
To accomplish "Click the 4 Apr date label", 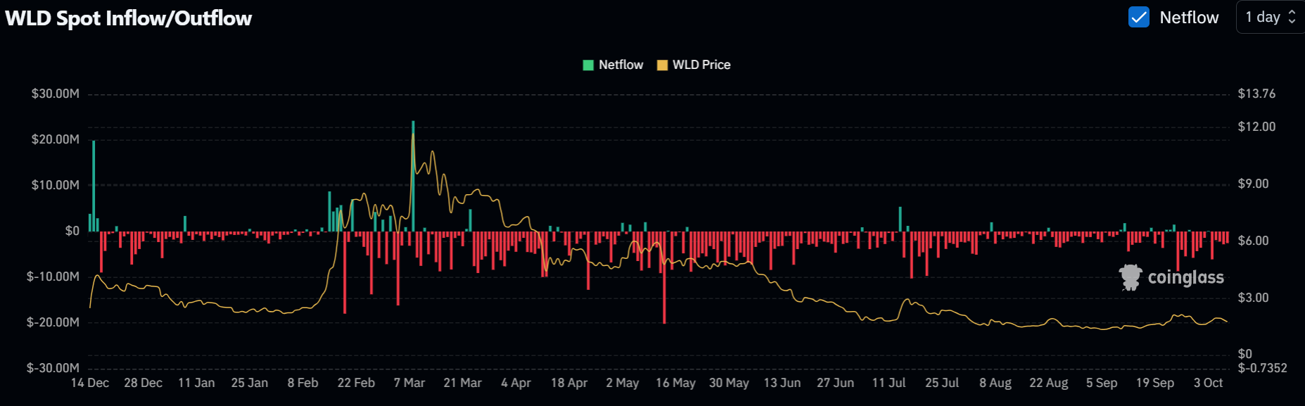I will (516, 383).
